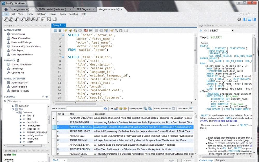Open a SQL script file in the query editor
Viewport: 259px width, 162px height.
(x=55, y=30)
